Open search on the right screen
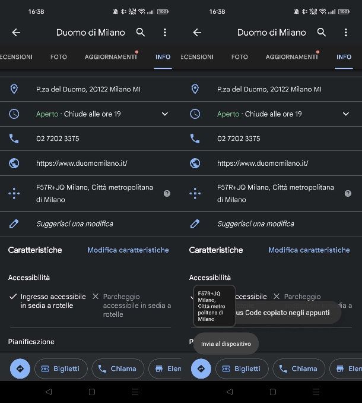The image size is (362, 403). 322,32
